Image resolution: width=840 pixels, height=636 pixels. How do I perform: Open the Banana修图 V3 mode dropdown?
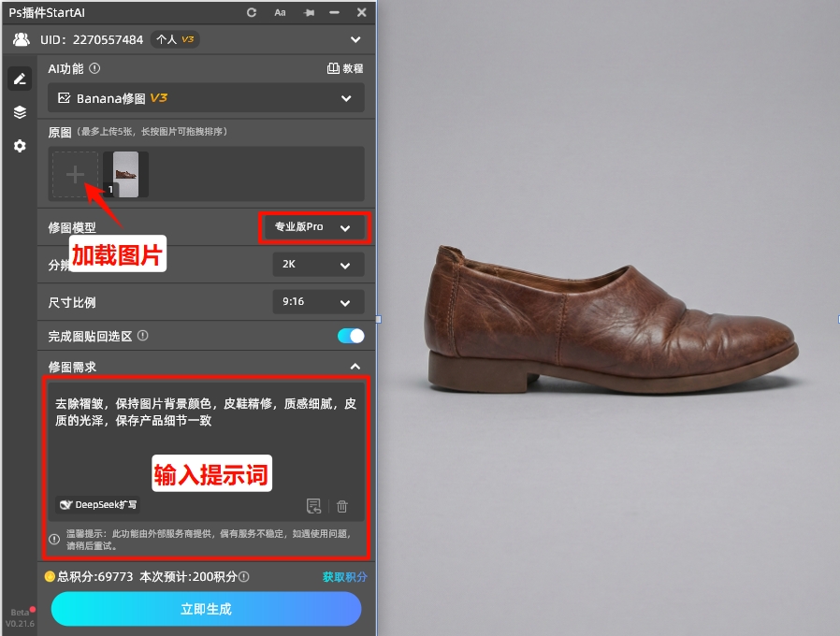point(346,97)
